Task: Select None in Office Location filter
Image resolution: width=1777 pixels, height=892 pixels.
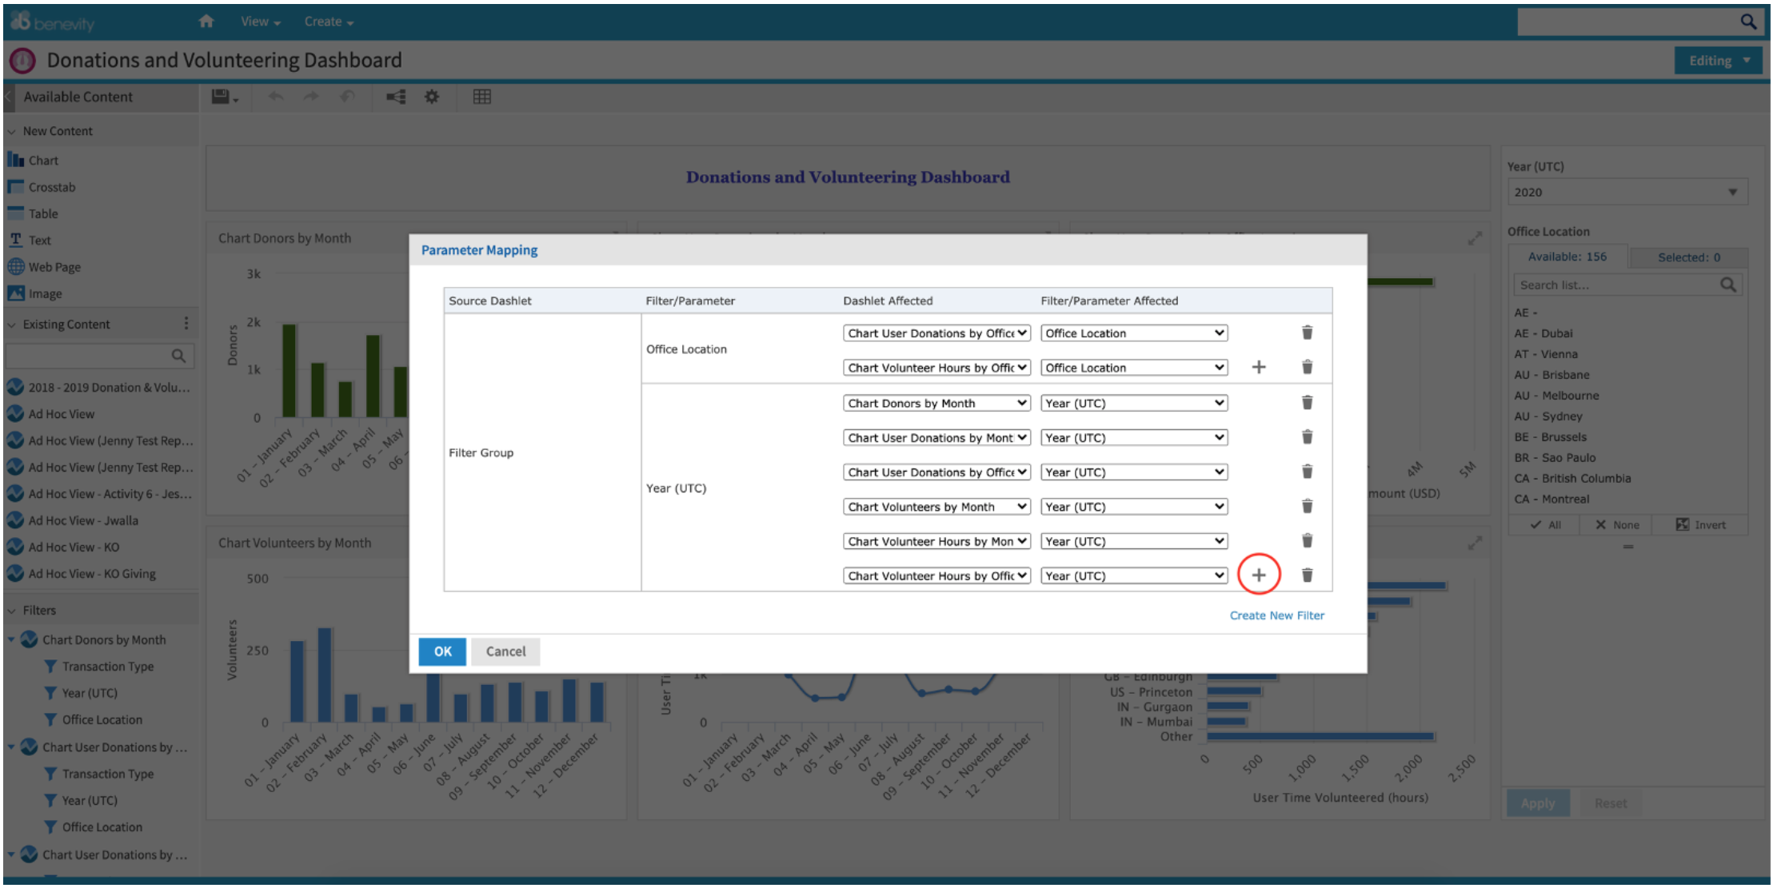Action: [1618, 525]
